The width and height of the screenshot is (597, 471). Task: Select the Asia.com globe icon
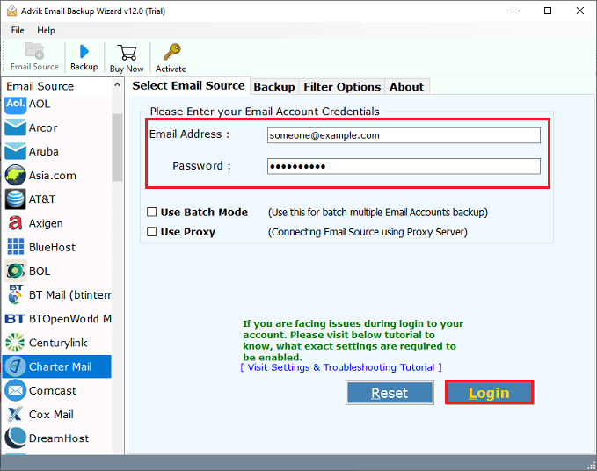[x=15, y=176]
